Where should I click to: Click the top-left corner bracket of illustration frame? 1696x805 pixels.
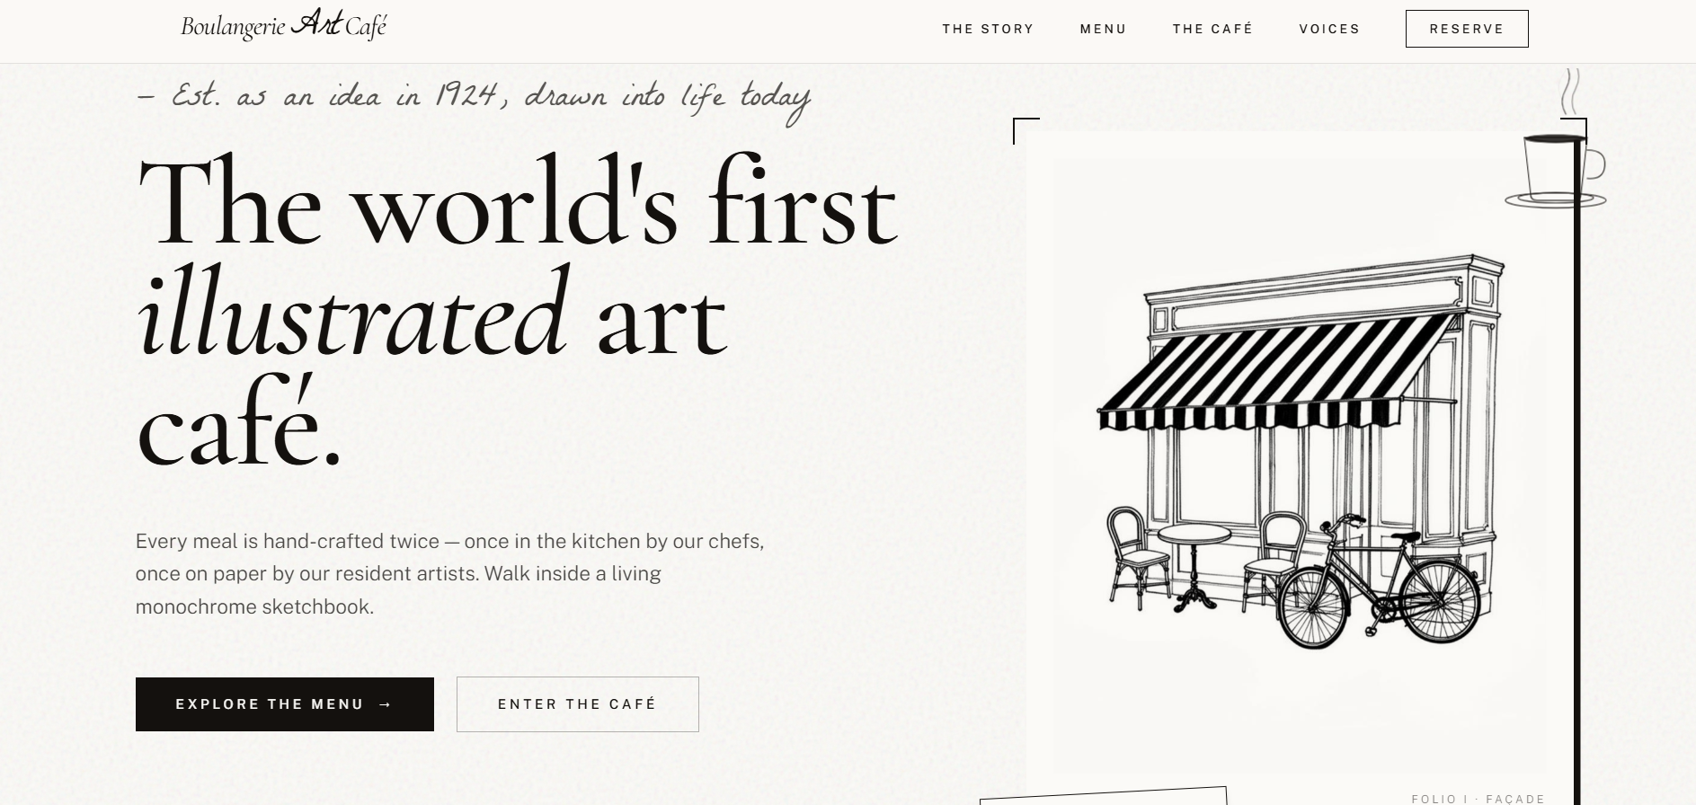pyautogui.click(x=1026, y=130)
